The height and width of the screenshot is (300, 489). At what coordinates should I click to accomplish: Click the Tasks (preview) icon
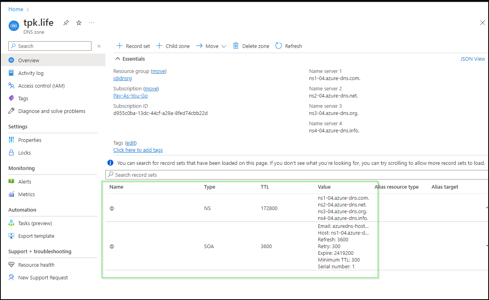pos(11,223)
